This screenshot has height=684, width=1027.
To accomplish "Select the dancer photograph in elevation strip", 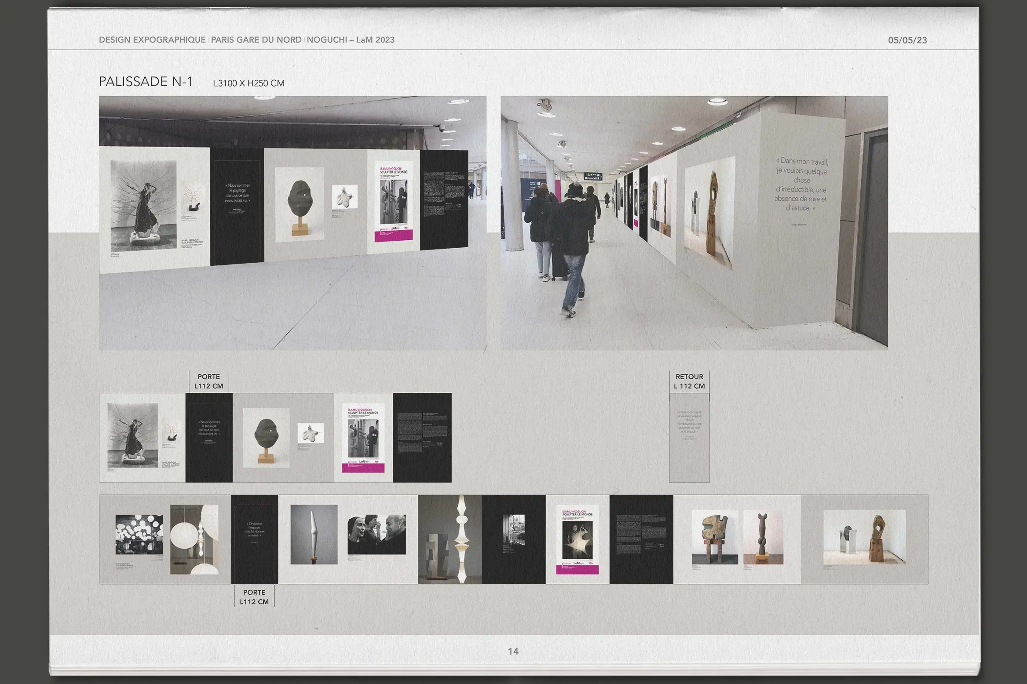I will [x=133, y=435].
